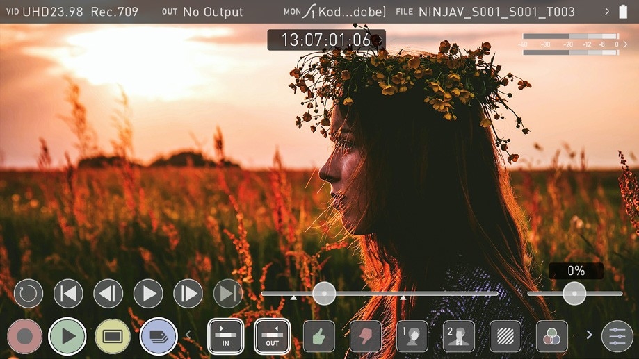The height and width of the screenshot is (359, 639).
Task: Open the blue Edit tagging button
Action: [159, 337]
